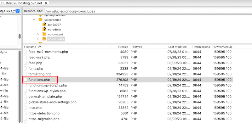Click the Owner/Group value of feed.php
252x123 pixels.
click(222, 63)
